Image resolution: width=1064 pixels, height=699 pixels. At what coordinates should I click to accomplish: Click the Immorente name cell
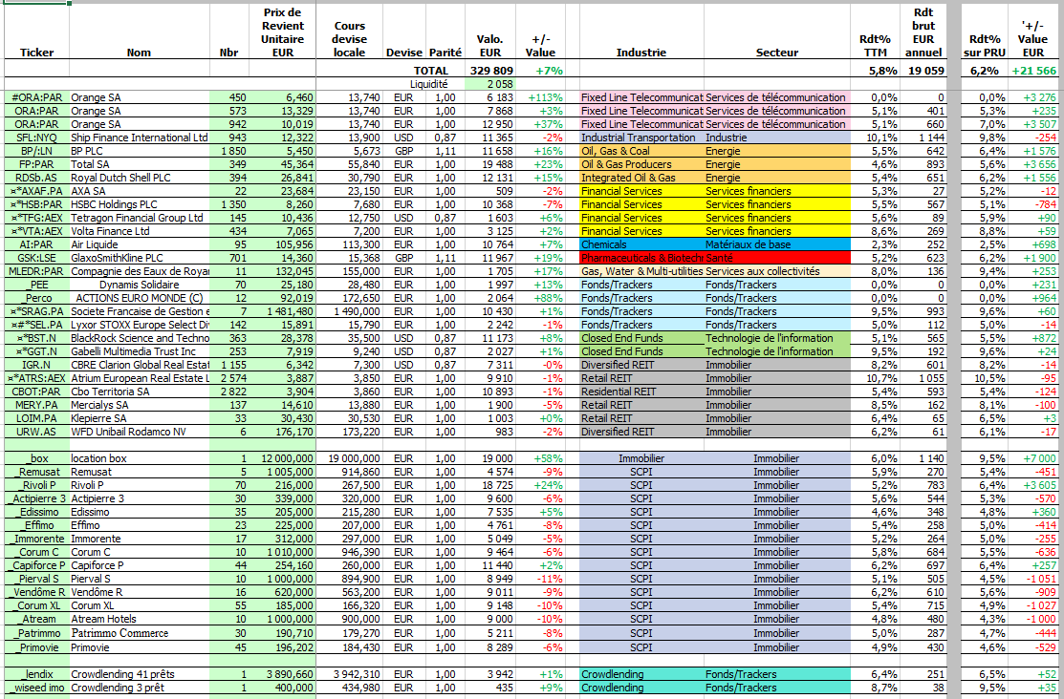tap(140, 539)
